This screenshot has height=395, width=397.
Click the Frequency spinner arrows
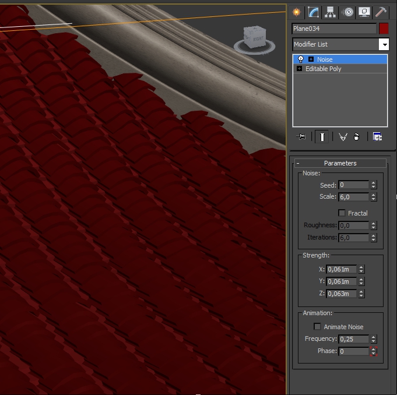tap(374, 339)
